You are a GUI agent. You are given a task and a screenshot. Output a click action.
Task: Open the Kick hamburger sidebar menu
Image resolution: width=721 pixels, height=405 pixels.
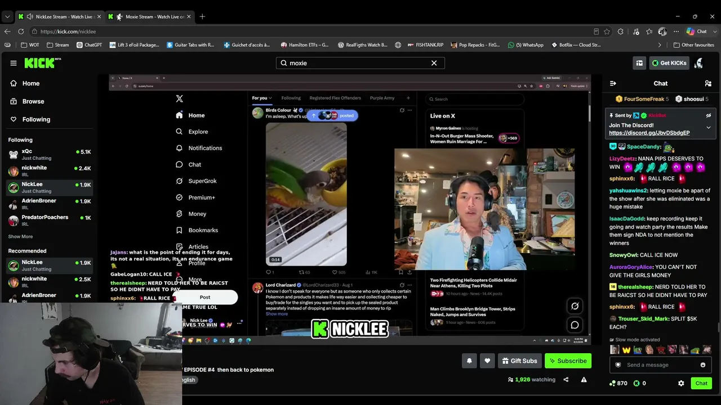14,63
